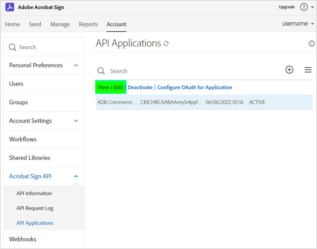Screen dimensions: 317x249
Task: Click the magnifier icon in applications search
Action: [101, 71]
